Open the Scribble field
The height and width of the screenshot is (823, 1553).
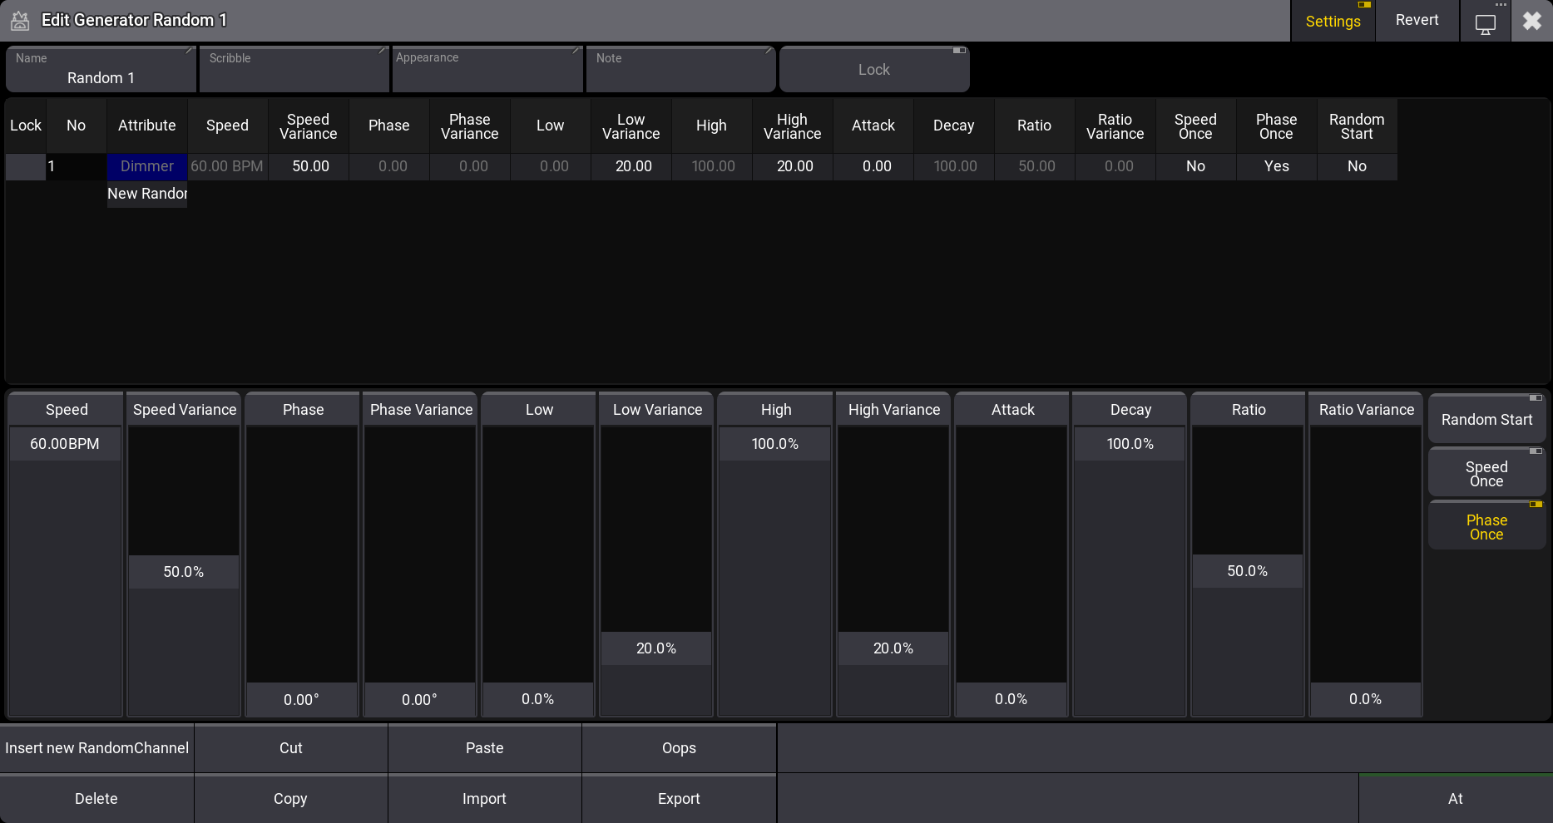pos(294,70)
